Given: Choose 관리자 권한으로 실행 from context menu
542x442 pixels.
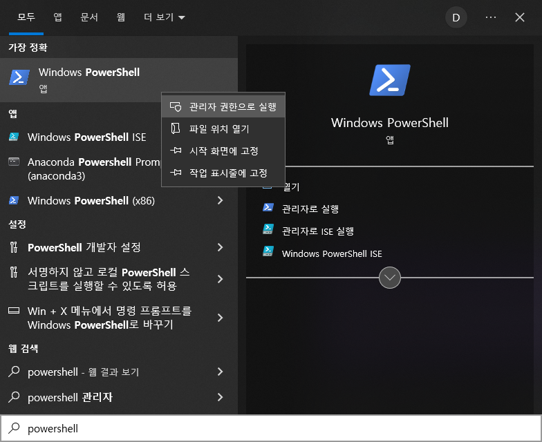Looking at the screenshot, I should 223,106.
